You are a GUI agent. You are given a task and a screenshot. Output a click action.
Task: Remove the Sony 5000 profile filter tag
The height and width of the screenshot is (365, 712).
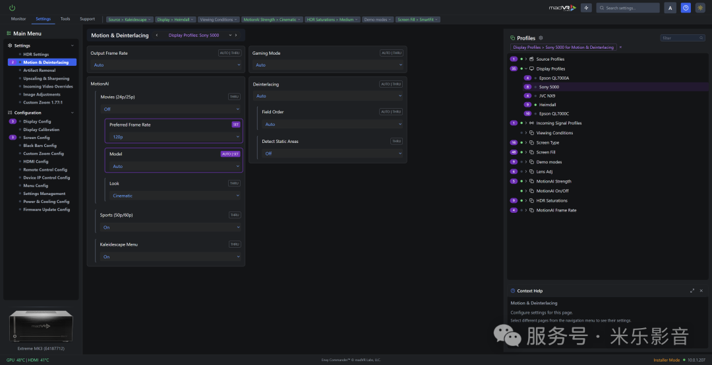(620, 47)
